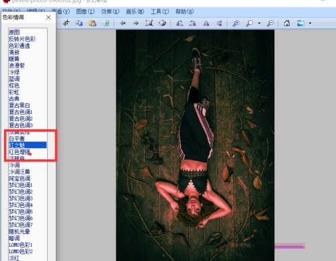The image size is (336, 261).
Task: Select 随机光晕 effect
Action: pyautogui.click(x=19, y=231)
